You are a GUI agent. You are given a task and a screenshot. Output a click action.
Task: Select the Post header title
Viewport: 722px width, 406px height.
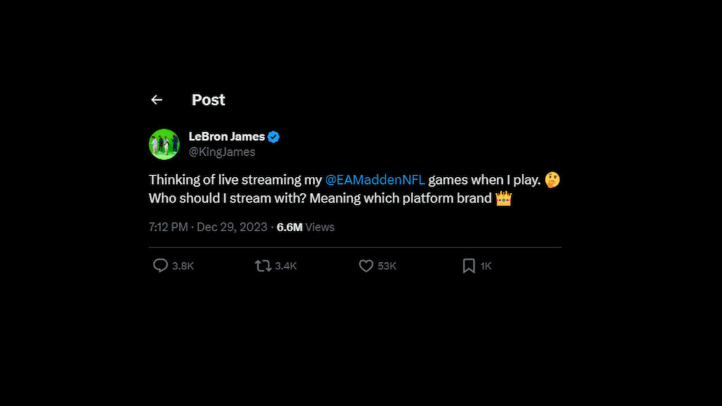point(208,99)
